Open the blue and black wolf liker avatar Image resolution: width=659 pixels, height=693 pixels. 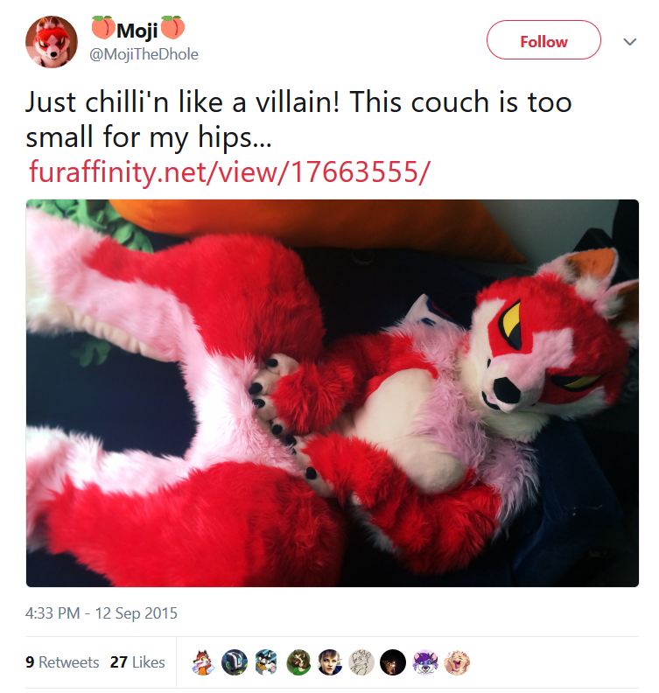click(x=266, y=662)
